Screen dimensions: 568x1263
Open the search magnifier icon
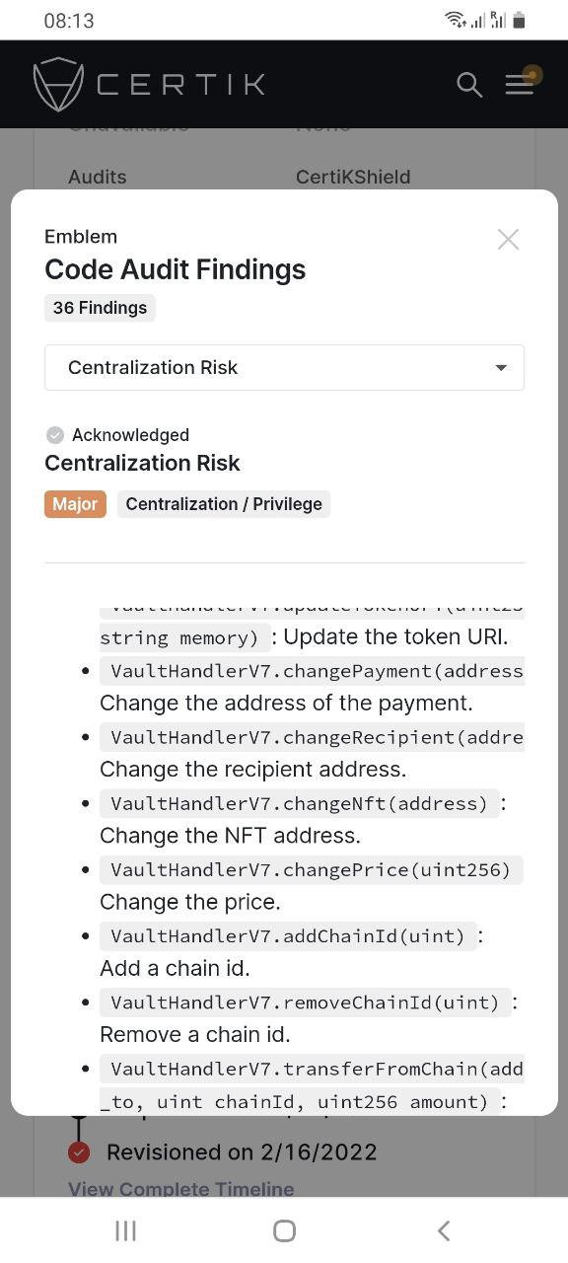coord(469,85)
